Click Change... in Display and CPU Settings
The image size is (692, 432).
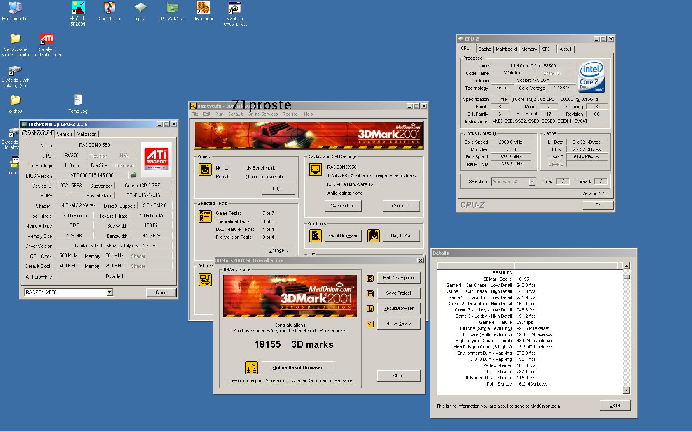[401, 206]
